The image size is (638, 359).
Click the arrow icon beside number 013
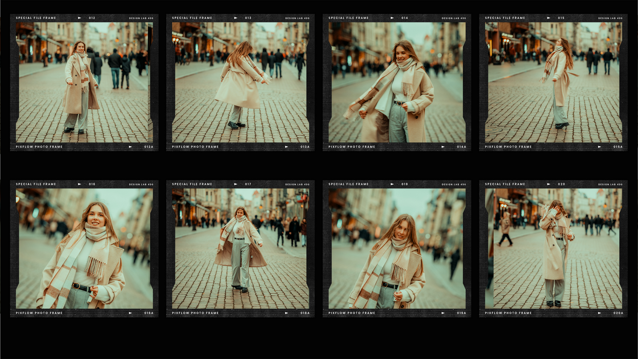236,18
